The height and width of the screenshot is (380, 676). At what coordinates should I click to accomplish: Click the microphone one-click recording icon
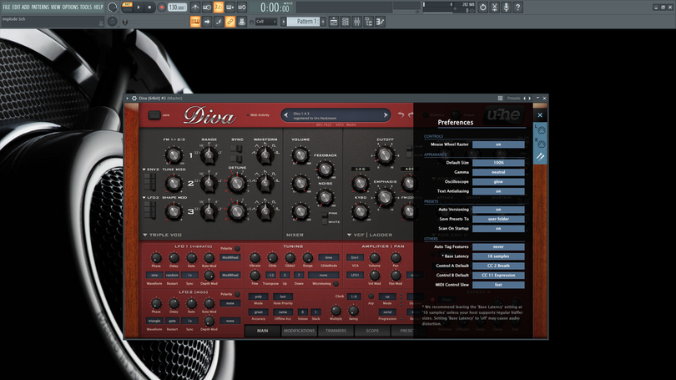point(506,8)
